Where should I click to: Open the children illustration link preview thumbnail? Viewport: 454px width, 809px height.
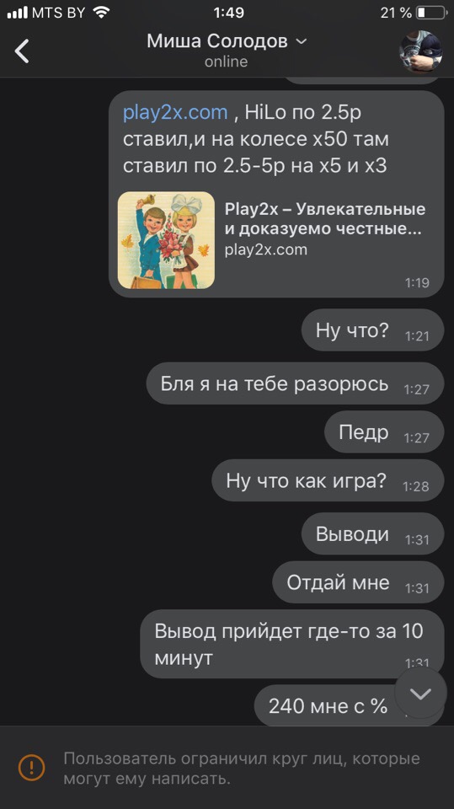(x=166, y=240)
